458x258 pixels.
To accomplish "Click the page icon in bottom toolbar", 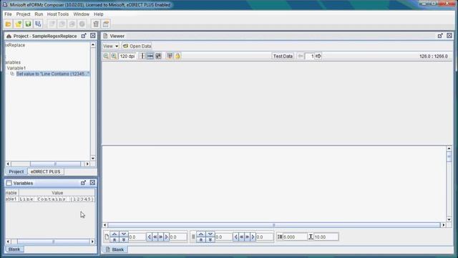I will (x=107, y=237).
